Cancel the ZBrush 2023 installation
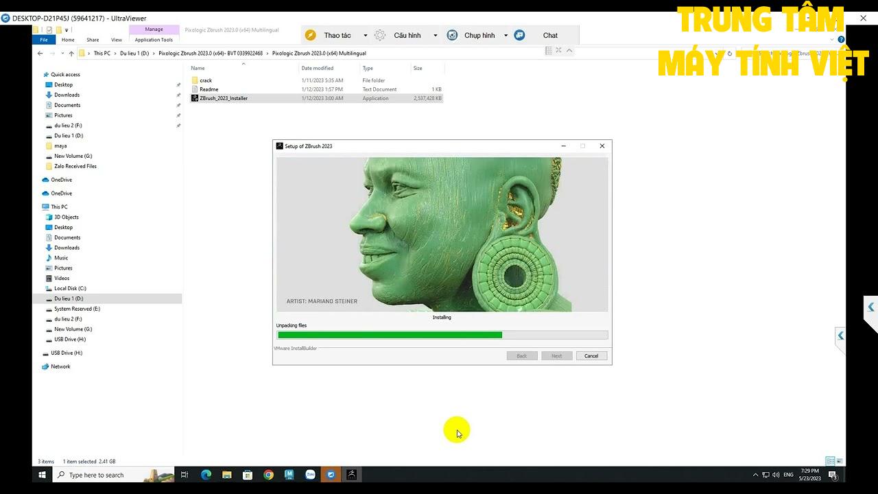 [591, 355]
